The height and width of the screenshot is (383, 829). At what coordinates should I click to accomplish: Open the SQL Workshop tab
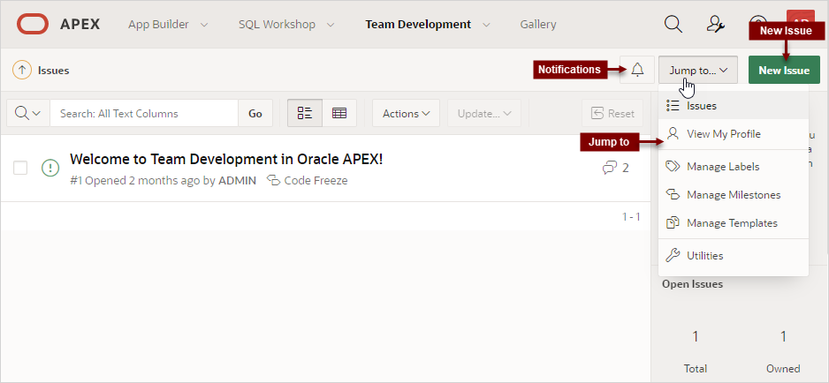(x=277, y=25)
